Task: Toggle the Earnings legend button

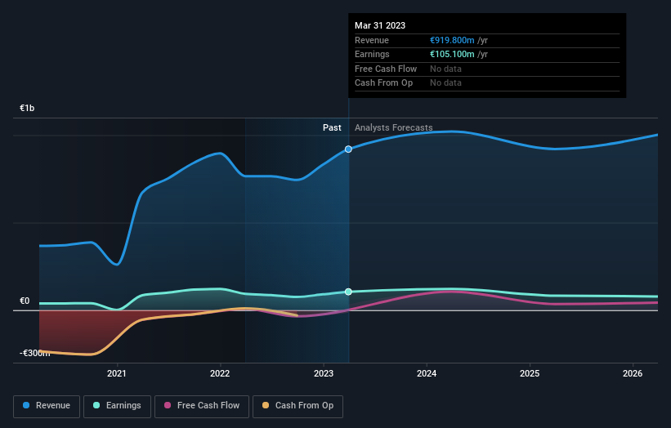Action: tap(117, 406)
